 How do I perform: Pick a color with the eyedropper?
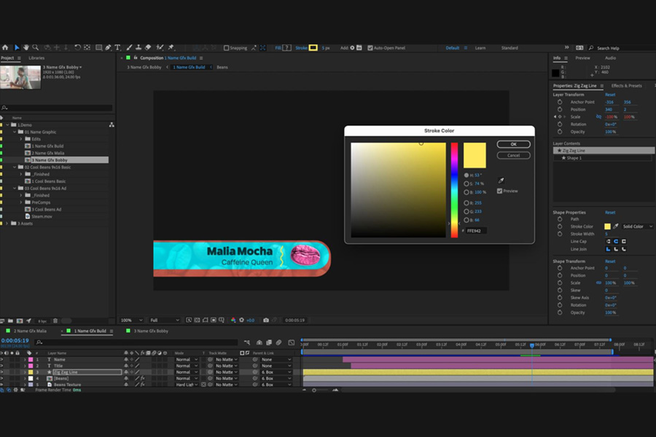click(501, 180)
